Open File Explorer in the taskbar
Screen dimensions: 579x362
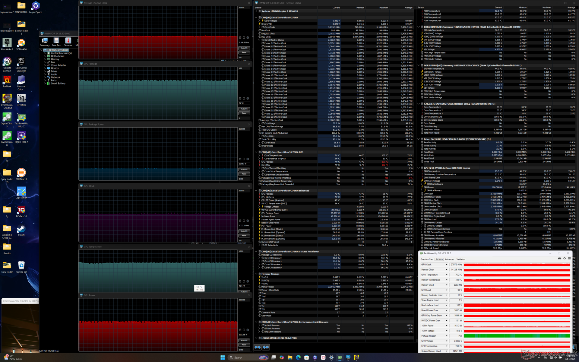290,357
